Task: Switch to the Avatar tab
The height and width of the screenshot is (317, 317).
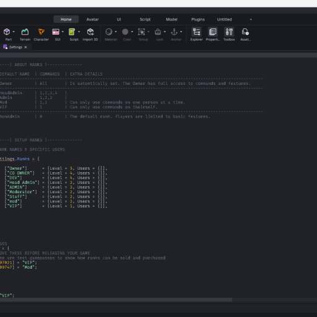Action: [92, 19]
